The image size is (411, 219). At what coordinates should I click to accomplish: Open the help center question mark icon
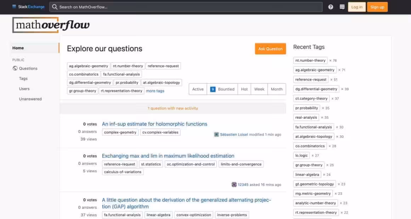(x=331, y=7)
